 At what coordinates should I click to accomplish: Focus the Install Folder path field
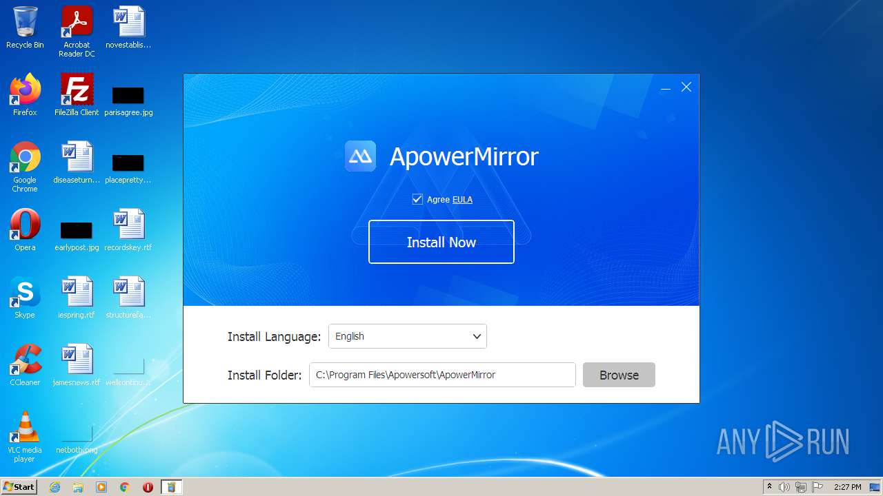point(442,375)
